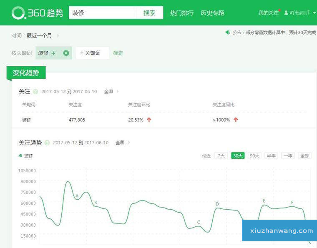Image resolution: width=317 pixels, height=248 pixels.
Task: Toggle the 装修 series in the chart legend
Action: 26,156
